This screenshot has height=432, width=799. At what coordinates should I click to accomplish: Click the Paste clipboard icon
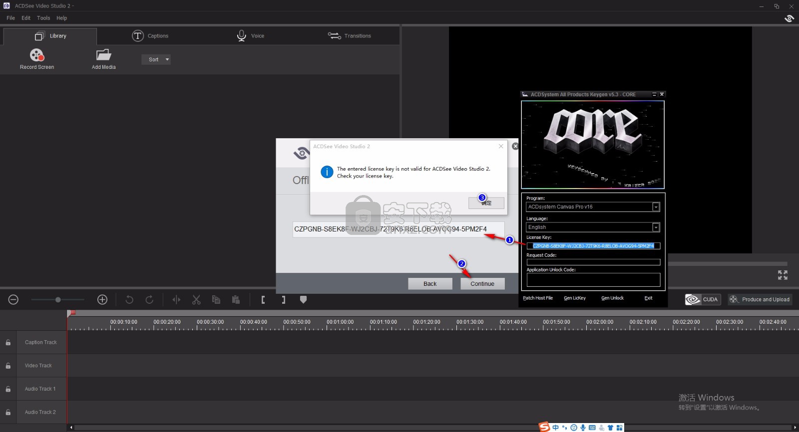tap(236, 299)
